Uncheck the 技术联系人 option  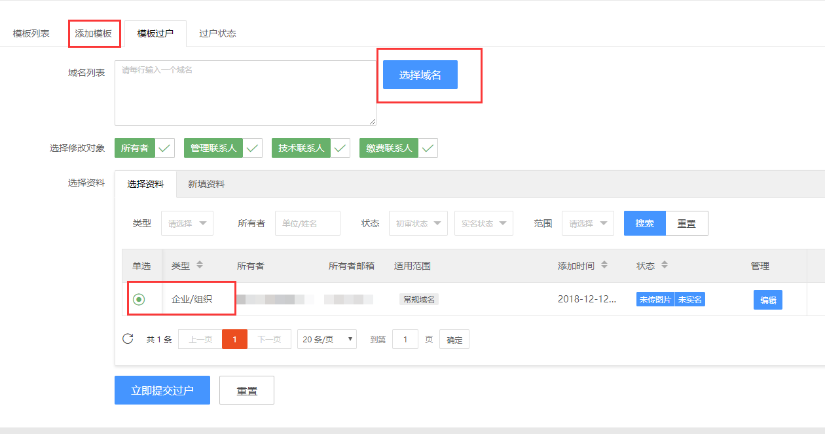(x=340, y=148)
